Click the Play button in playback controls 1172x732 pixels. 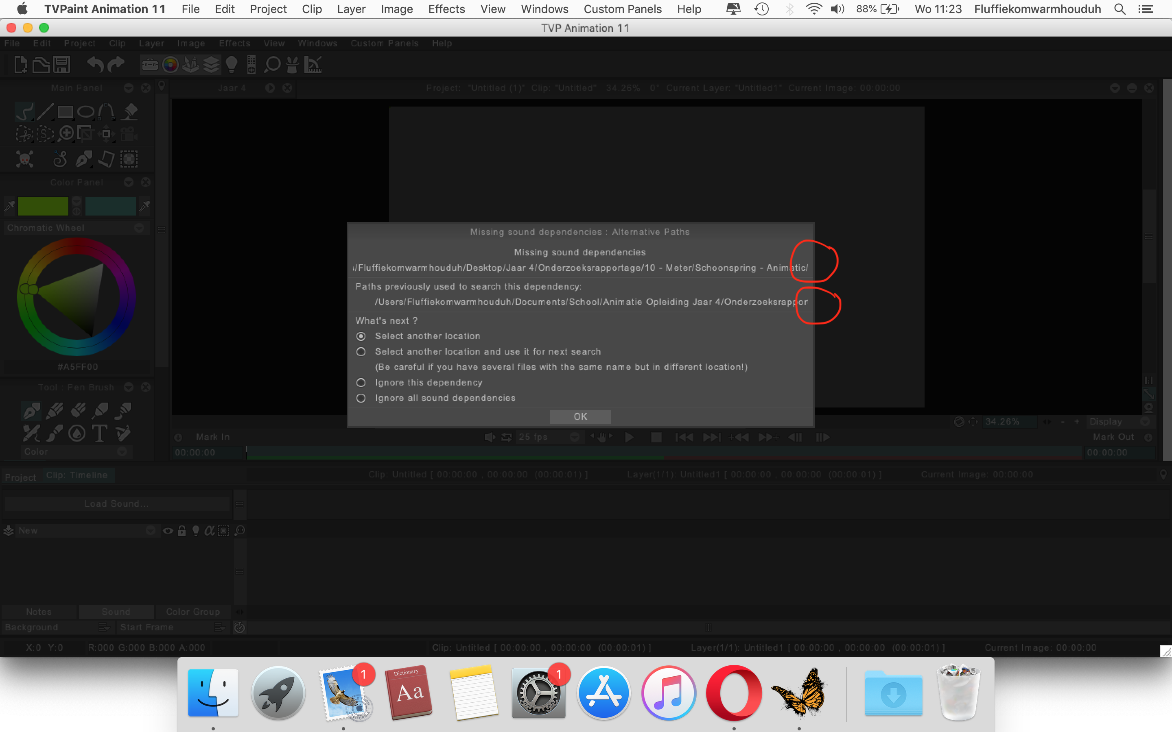click(629, 437)
